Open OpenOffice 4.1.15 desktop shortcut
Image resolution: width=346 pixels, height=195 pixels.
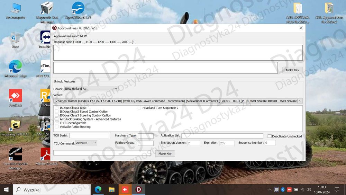pos(78,11)
